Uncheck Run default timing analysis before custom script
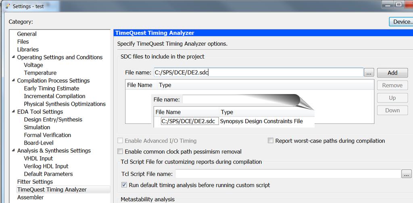 point(124,185)
